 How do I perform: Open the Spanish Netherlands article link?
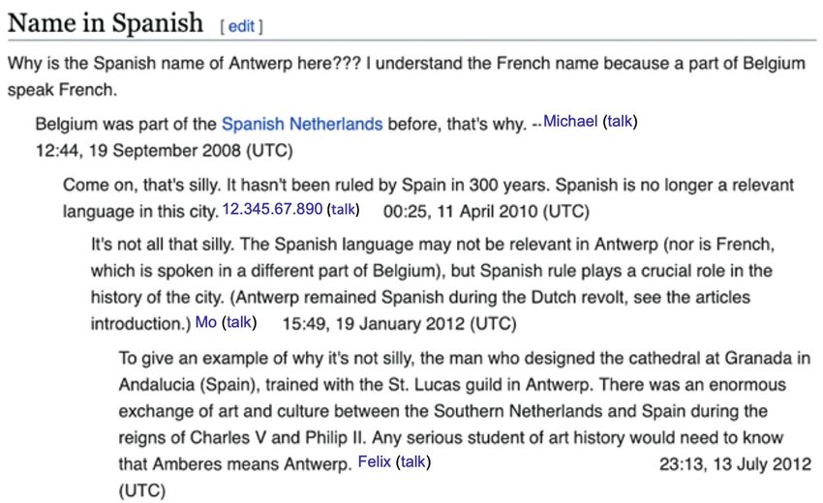[x=302, y=124]
